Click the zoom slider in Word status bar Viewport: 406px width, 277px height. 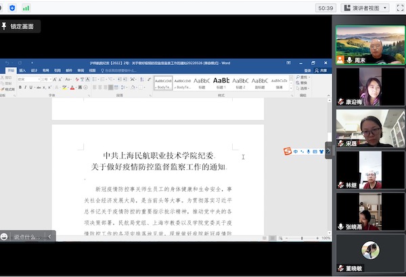302,238
